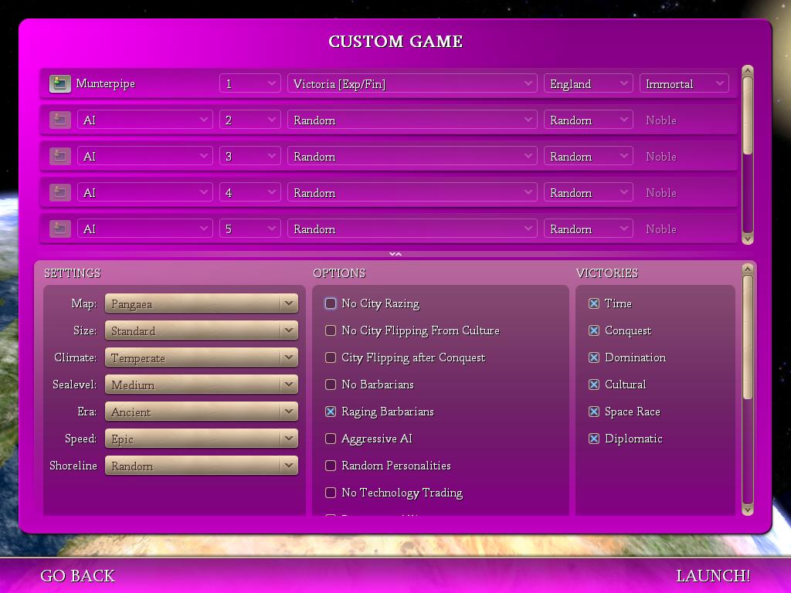
Task: Click the slot icon in AI row 2
Action: (60, 120)
